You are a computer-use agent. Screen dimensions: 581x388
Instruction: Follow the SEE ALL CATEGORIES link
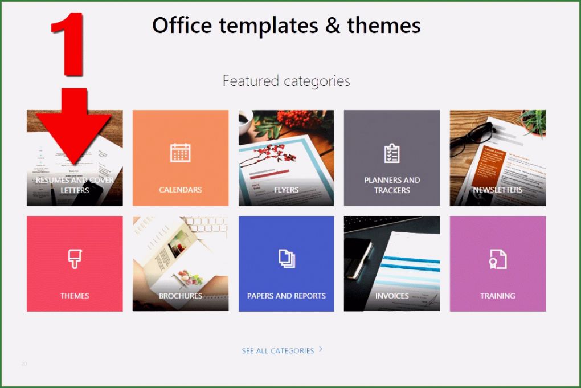click(277, 351)
